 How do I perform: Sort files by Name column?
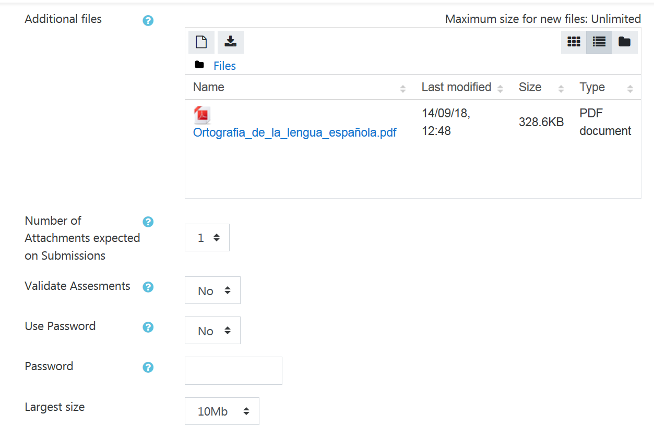pos(300,88)
